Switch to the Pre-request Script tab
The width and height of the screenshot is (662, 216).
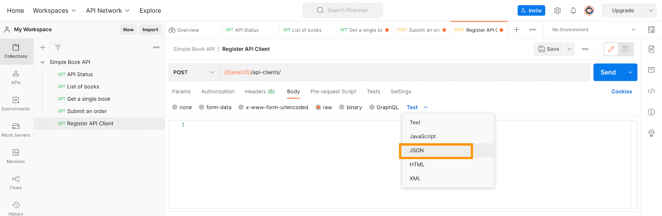(333, 91)
